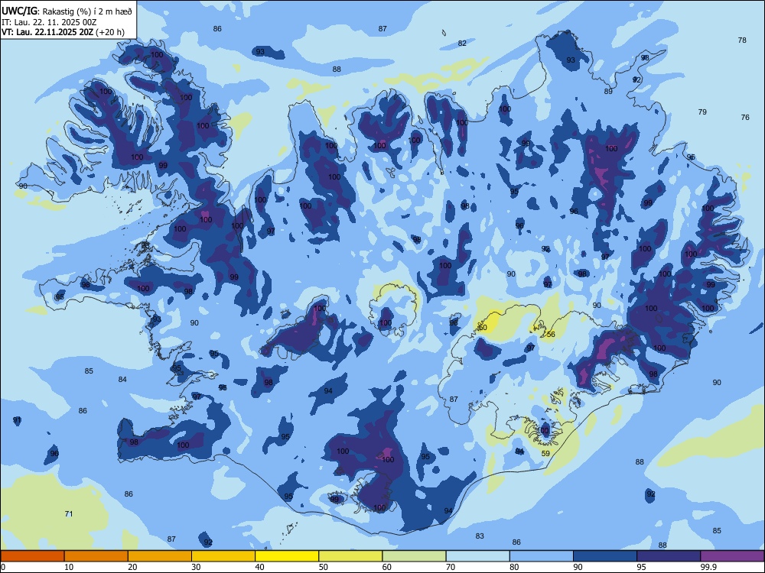The image size is (765, 573).
Task: Click the 95–99.9 indigo legend swatch
Action: pos(669,556)
